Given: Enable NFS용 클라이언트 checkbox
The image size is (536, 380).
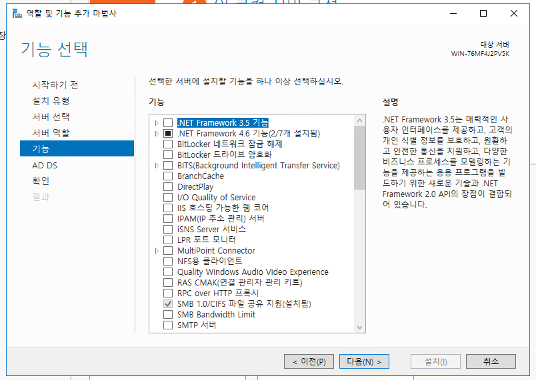Looking at the screenshot, I should 168,262.
